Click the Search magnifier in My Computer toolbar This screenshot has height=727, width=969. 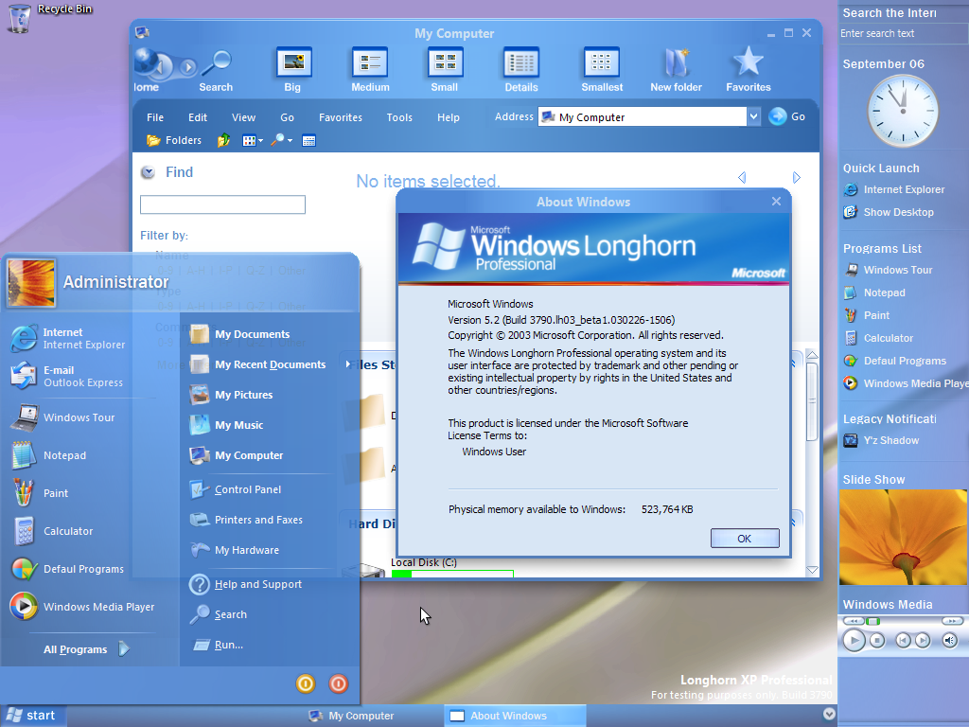(216, 70)
